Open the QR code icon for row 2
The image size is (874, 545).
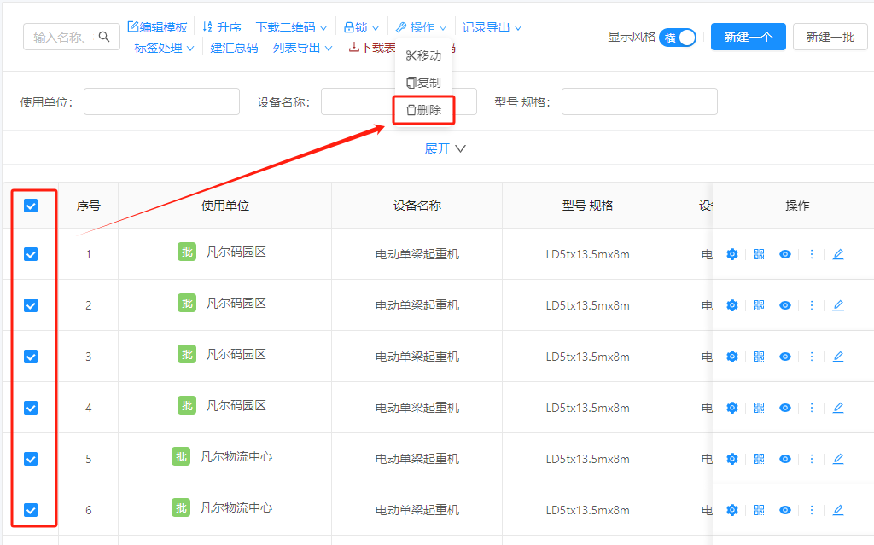758,305
